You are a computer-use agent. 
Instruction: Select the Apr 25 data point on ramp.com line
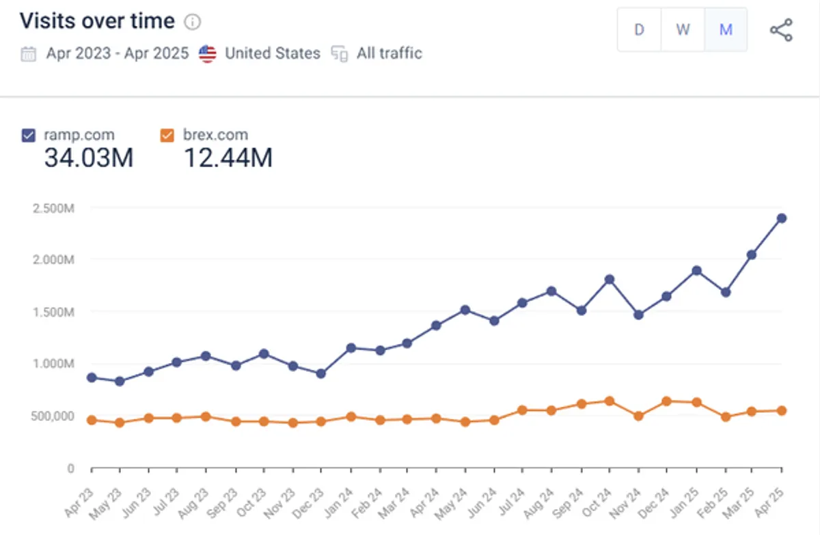pos(781,218)
